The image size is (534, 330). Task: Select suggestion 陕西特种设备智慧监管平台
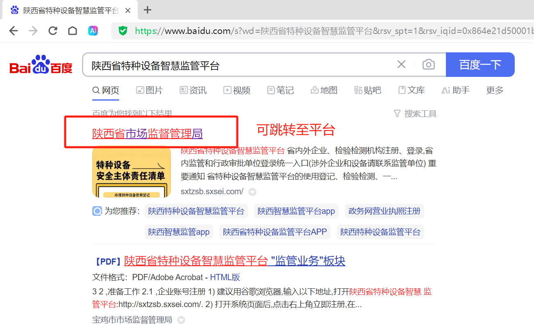196,211
